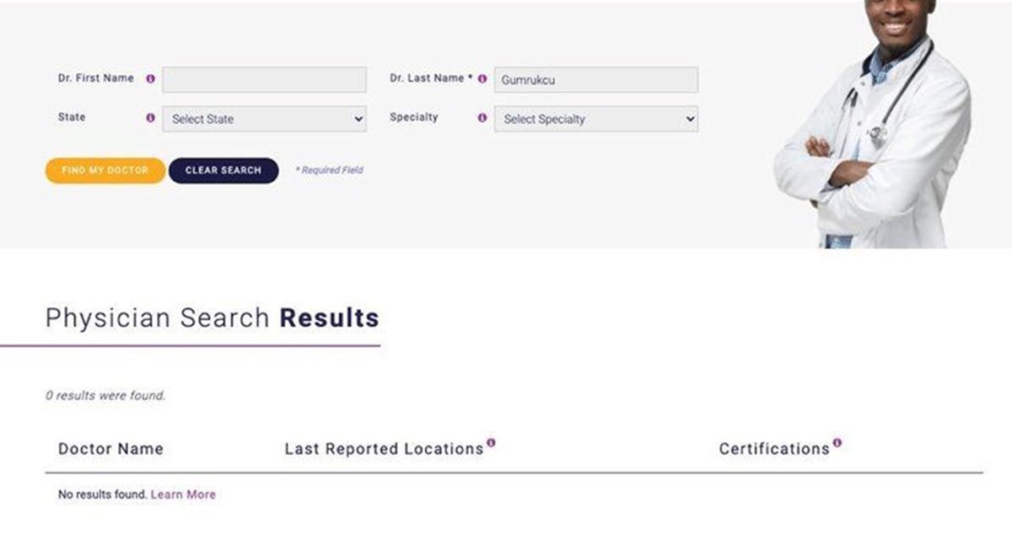Click the Doctor Name column header
This screenshot has width=1012, height=534.
(110, 449)
